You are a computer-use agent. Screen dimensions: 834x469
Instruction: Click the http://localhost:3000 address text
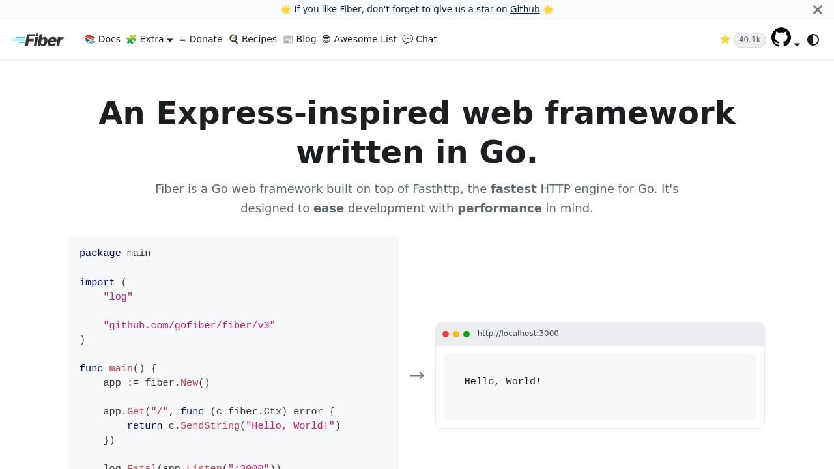[518, 334]
